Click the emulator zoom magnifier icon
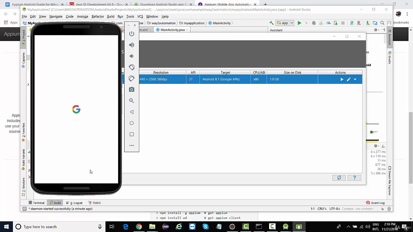Screen dimensions: 413x232 tap(132, 101)
